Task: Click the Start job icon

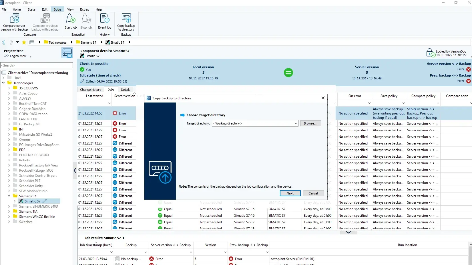Action: coord(71,19)
